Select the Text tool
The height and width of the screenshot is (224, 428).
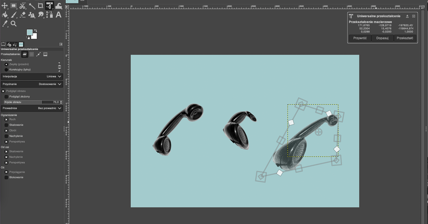tap(58, 15)
